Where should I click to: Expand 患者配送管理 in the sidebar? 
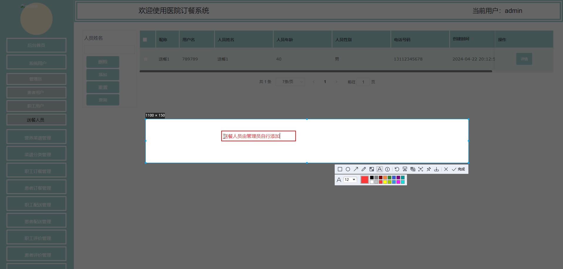tap(36, 221)
